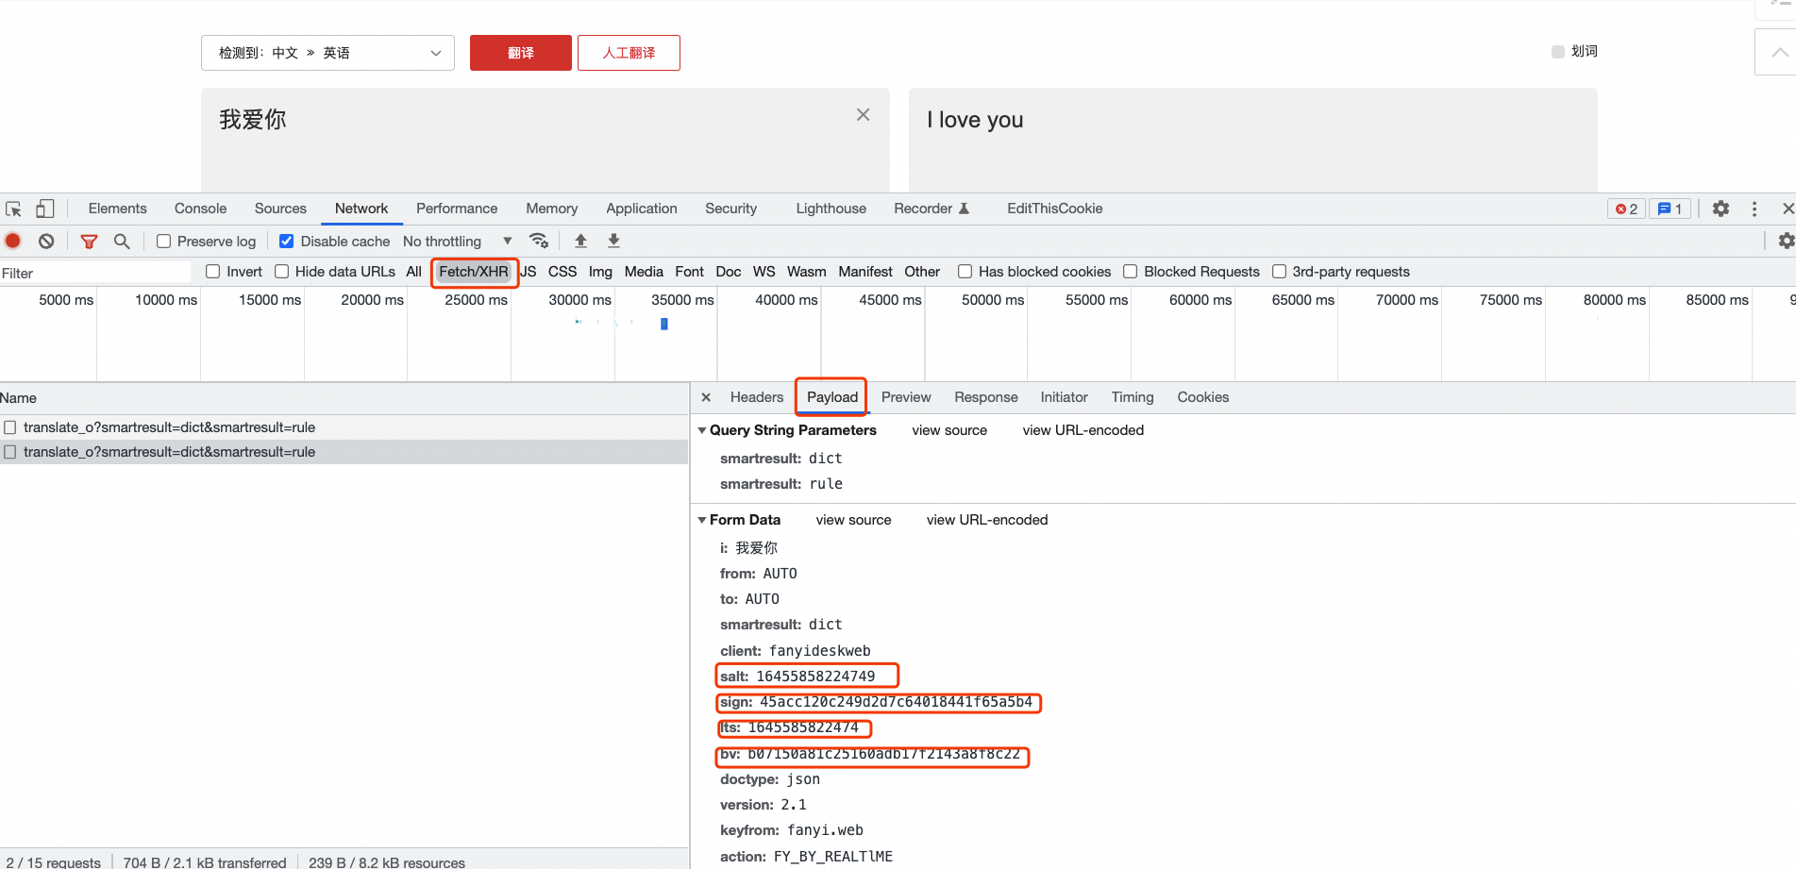The image size is (1796, 869).
Task: Show the Preview tab
Action: (x=906, y=397)
